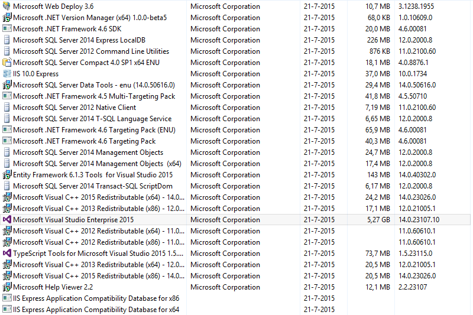Viewport: 473px width, 315px height.
Task: Click the Entity Framework 6.1.3 Tools icon
Action: pyautogui.click(x=7, y=175)
